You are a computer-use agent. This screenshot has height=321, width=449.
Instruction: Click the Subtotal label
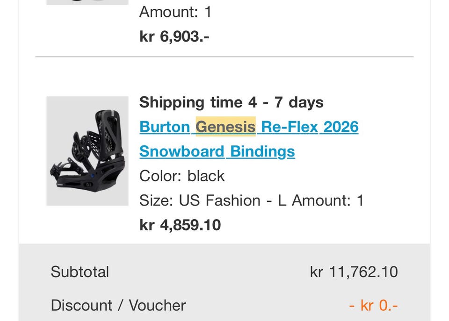point(80,272)
